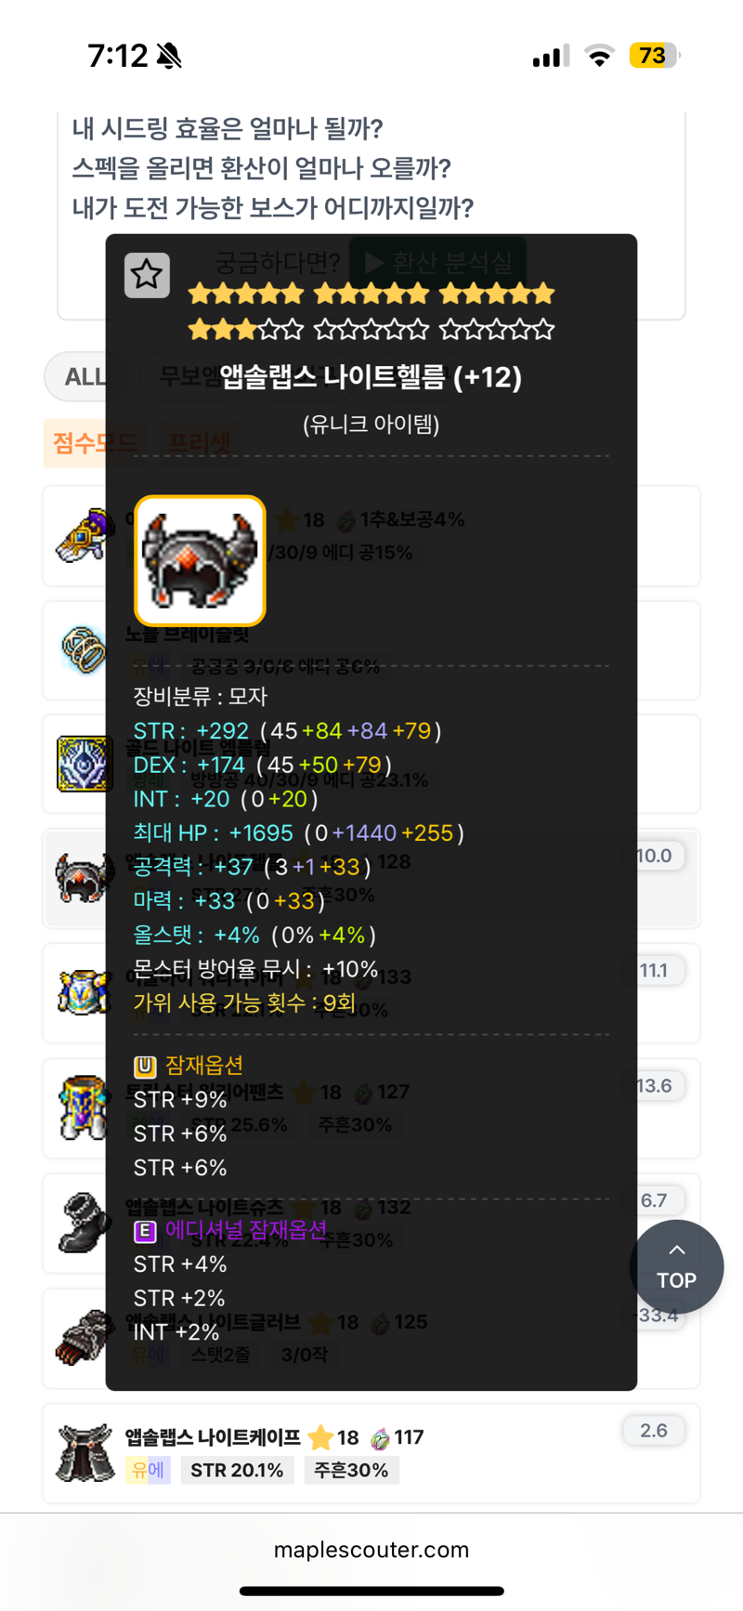Select the Absolab Knight Cape icon
Viewport: 743px width, 1611px height.
point(84,1453)
